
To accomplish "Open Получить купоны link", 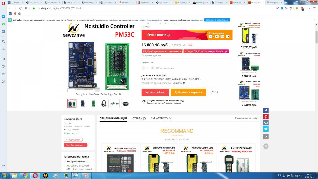I will point(151,55).
